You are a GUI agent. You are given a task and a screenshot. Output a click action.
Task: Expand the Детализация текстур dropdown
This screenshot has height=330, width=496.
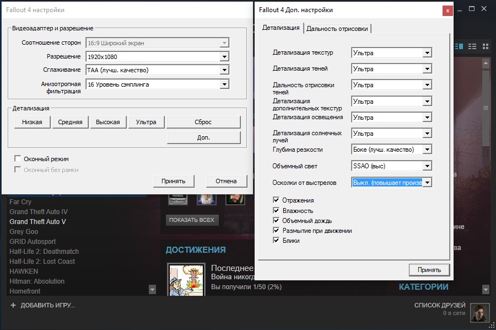coord(392,52)
